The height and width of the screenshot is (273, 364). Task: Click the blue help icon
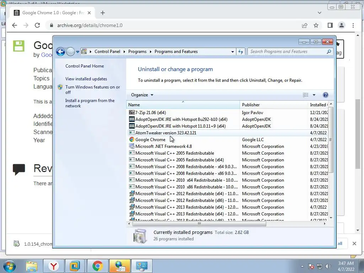326,95
